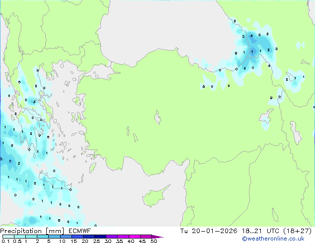Click the '0.5' legend scale value
Image resolution: width=315 pixels, height=243 pixels.
point(17,241)
